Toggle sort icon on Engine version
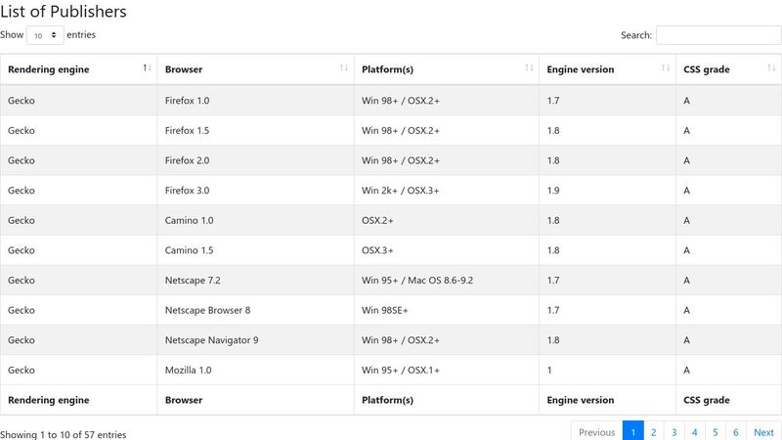782x440 pixels. 666,67
